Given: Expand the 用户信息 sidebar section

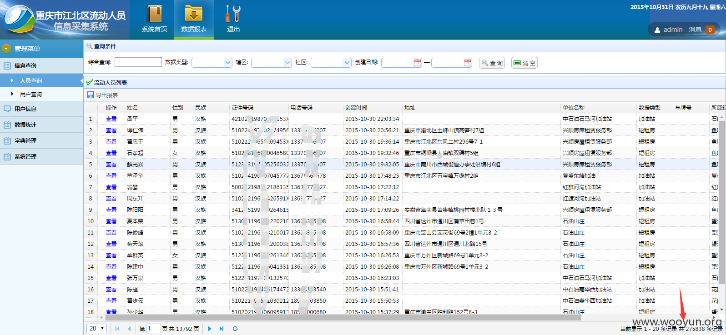Looking at the screenshot, I should (x=41, y=109).
